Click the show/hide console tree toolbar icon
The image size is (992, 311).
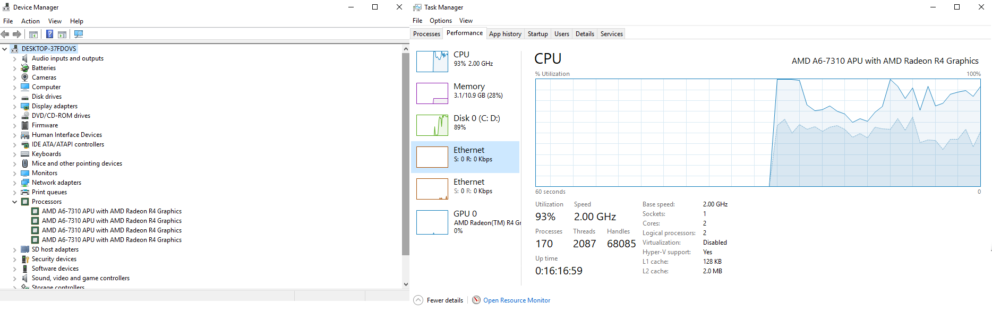tap(33, 34)
